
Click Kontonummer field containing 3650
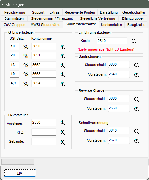pyautogui.click(x=44, y=46)
